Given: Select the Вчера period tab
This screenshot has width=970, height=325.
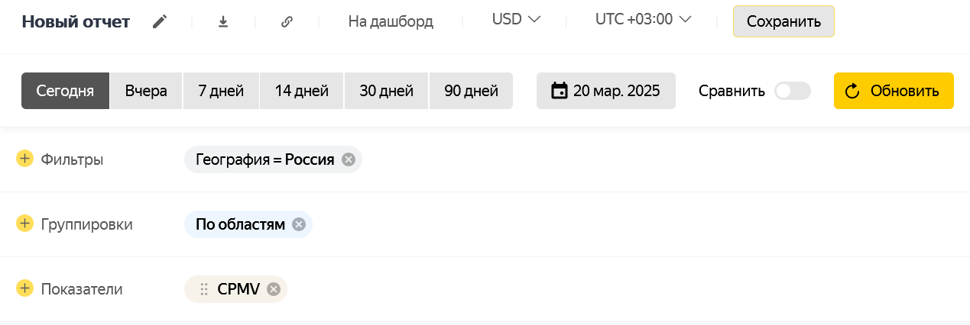Looking at the screenshot, I should pos(146,92).
